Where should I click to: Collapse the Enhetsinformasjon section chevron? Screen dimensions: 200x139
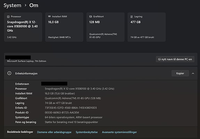coord(193,73)
